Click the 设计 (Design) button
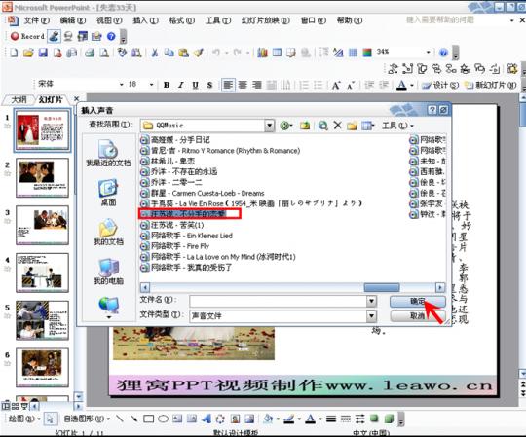The width and height of the screenshot is (526, 437). pos(440,85)
